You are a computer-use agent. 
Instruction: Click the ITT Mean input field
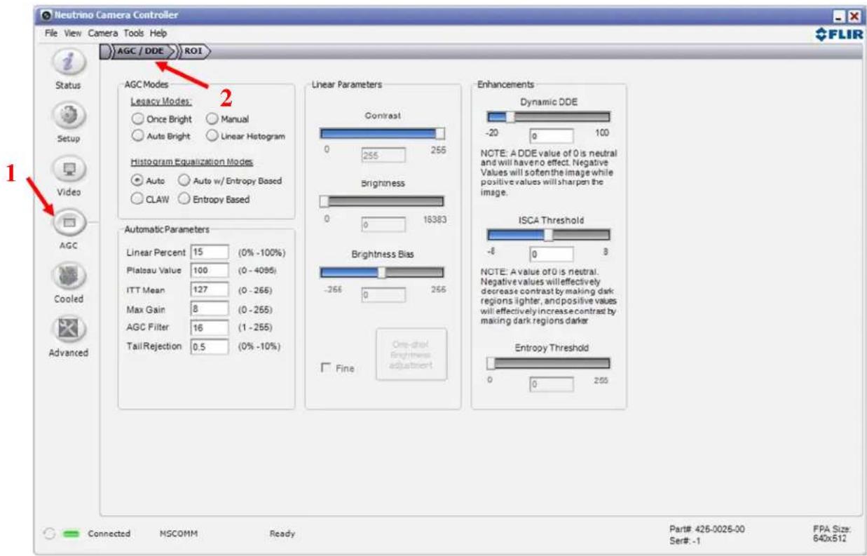tap(210, 290)
